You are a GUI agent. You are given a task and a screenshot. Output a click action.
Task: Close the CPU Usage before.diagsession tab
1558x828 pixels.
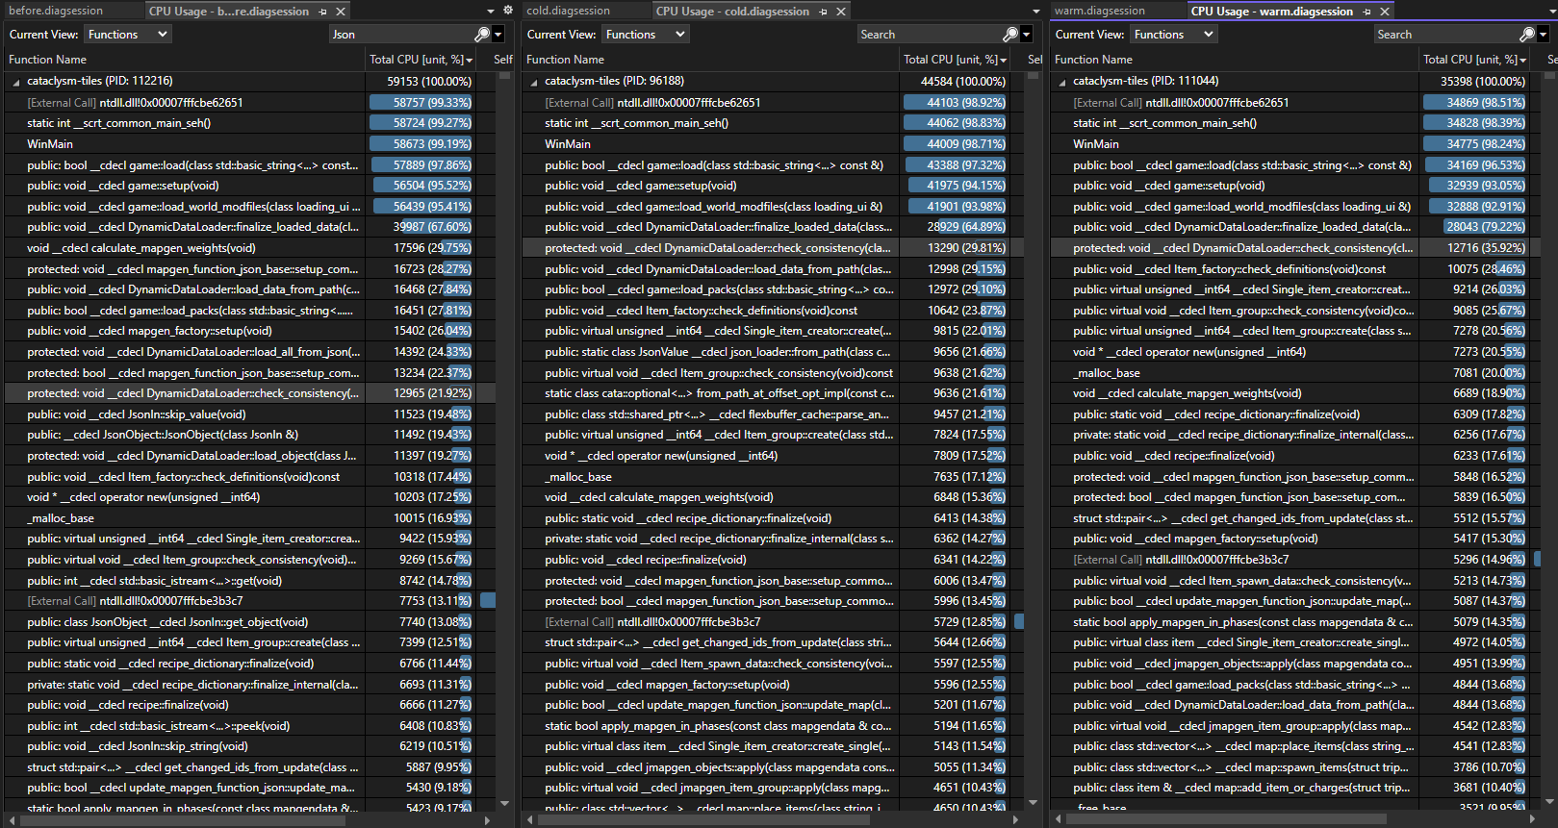(x=341, y=12)
